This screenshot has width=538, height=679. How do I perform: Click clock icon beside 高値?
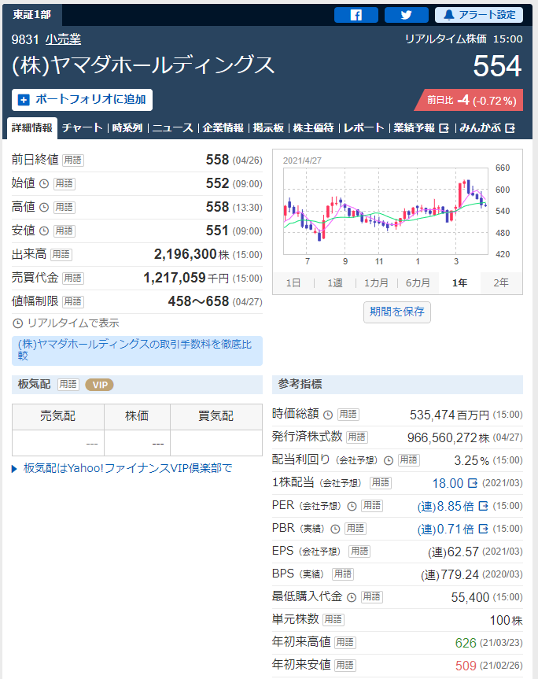click(x=44, y=208)
